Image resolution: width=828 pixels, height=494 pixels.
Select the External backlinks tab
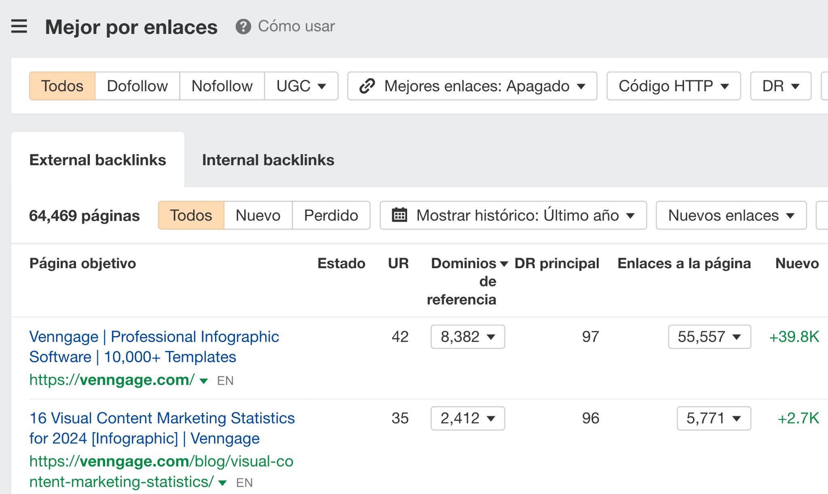tap(97, 160)
